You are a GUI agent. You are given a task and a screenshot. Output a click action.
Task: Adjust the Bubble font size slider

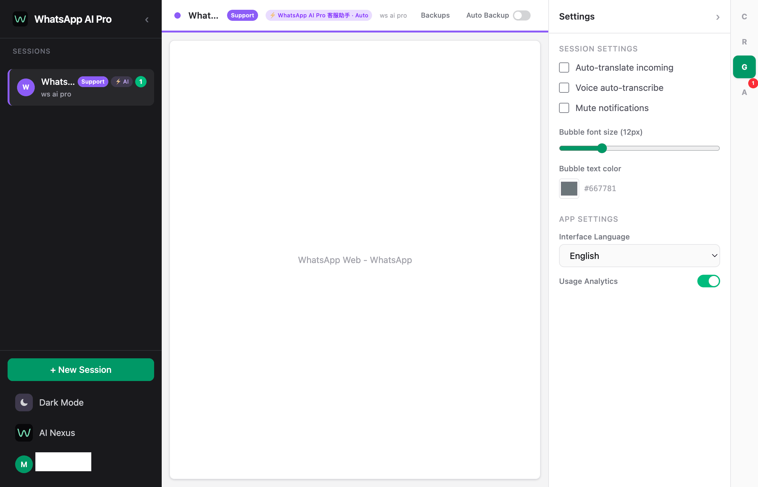tap(601, 148)
